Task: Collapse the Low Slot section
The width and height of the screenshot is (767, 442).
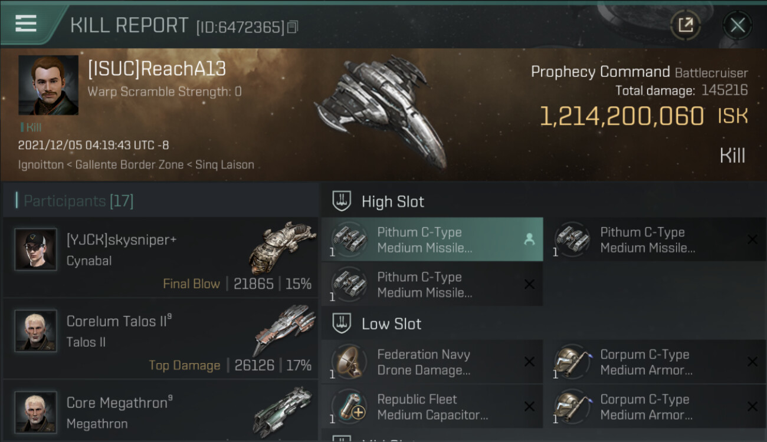Action: click(x=342, y=324)
